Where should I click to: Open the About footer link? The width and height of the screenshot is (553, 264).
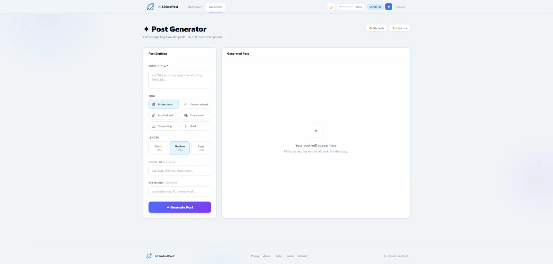click(x=267, y=256)
